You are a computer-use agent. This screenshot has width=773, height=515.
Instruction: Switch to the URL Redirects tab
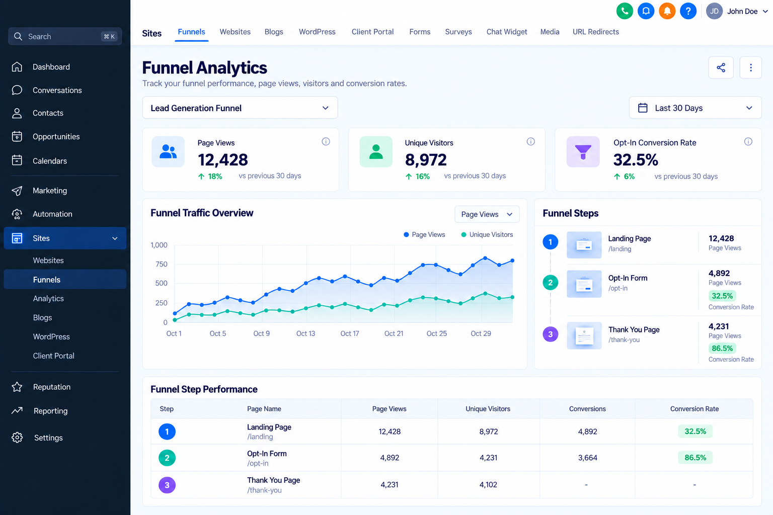(596, 32)
